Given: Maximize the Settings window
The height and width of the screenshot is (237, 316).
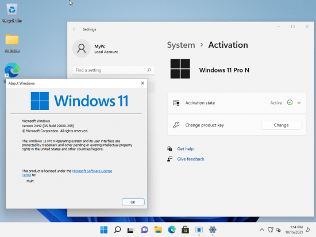Looking at the screenshot, I should point(293,26).
